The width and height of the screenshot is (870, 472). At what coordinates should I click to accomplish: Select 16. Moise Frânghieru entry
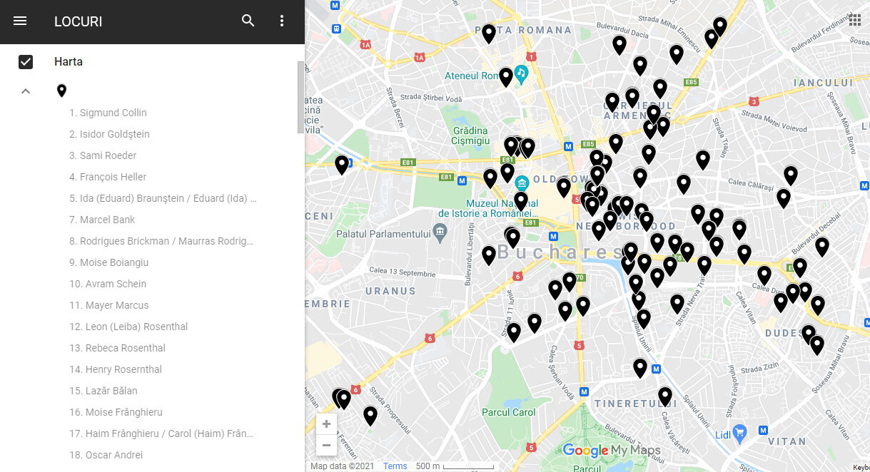click(x=116, y=412)
